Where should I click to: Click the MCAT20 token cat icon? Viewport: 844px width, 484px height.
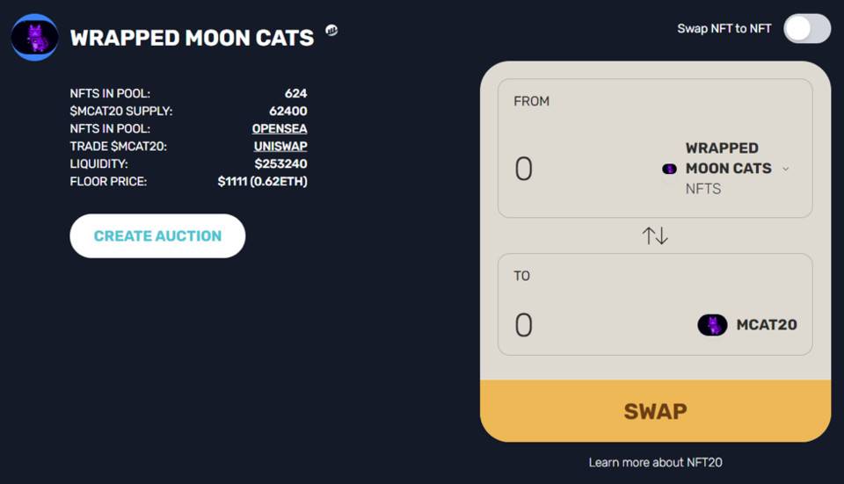tap(712, 325)
